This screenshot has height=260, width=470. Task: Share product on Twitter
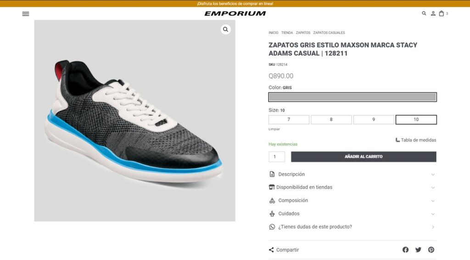coord(418,250)
